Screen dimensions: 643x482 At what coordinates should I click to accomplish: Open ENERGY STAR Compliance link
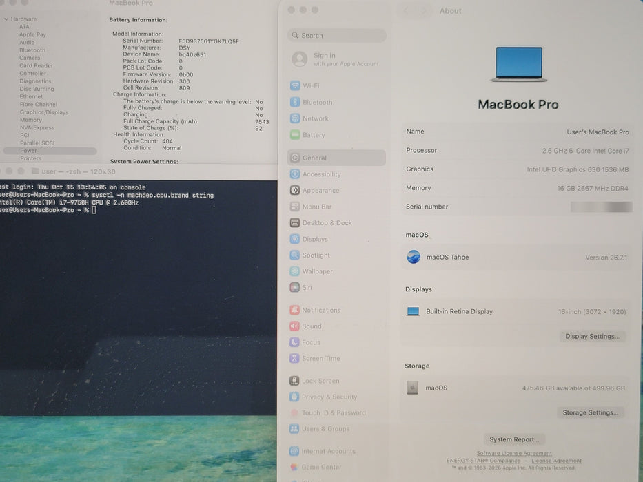coord(484,461)
